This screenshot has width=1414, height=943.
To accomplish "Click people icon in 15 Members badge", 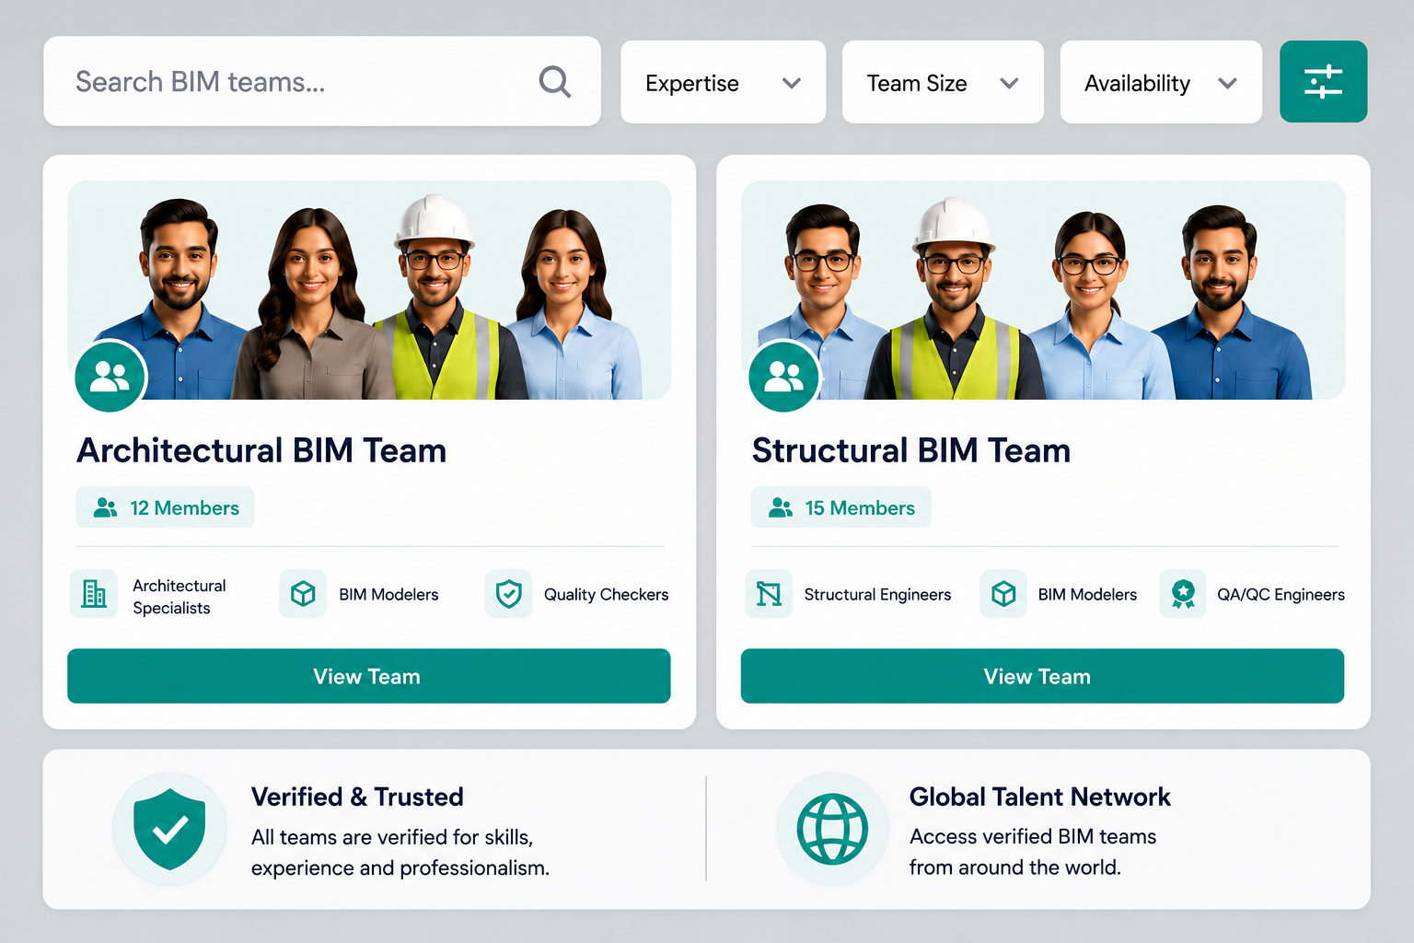I will (781, 507).
